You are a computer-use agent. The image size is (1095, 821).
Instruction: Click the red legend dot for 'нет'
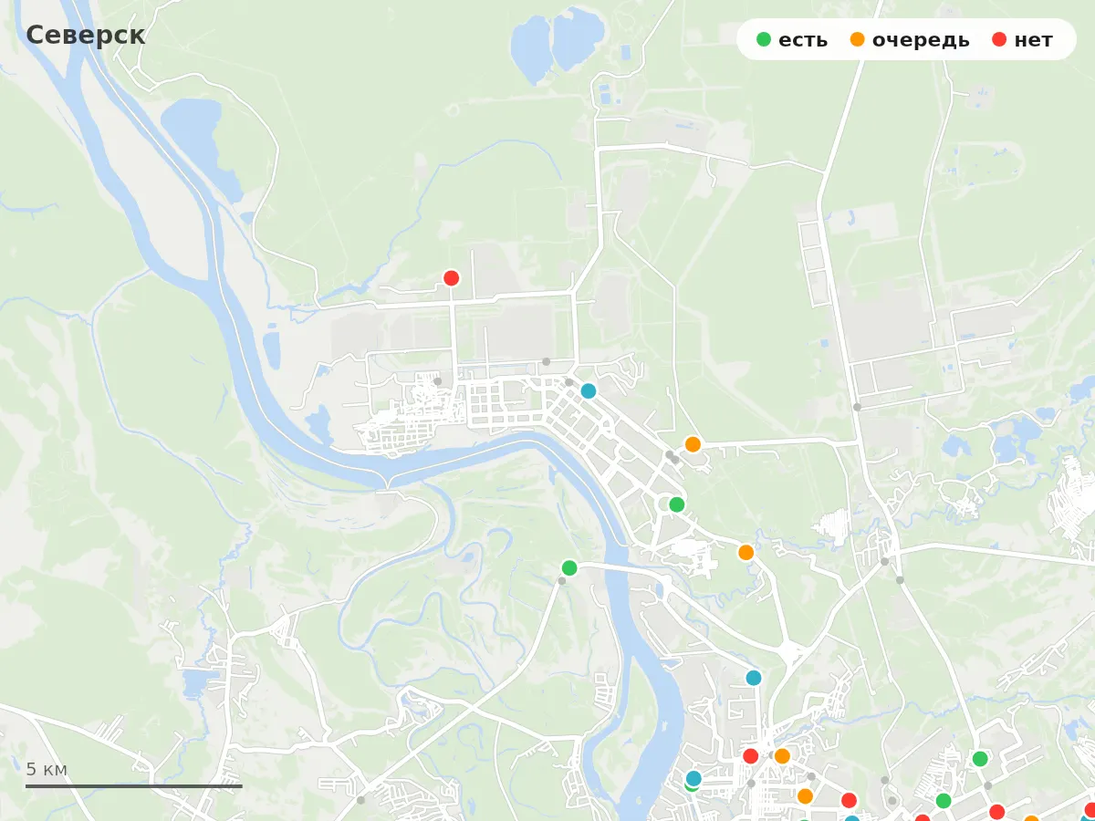click(x=999, y=39)
